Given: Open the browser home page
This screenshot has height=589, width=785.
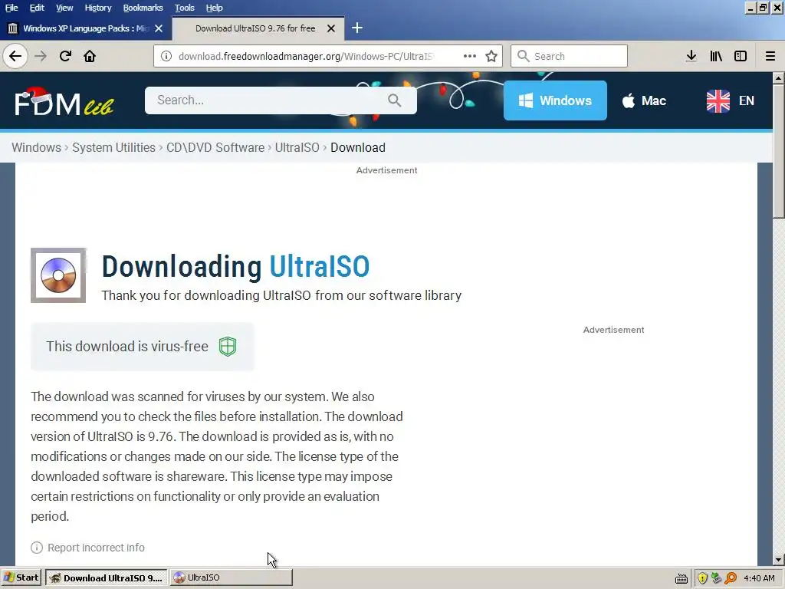Looking at the screenshot, I should point(90,56).
